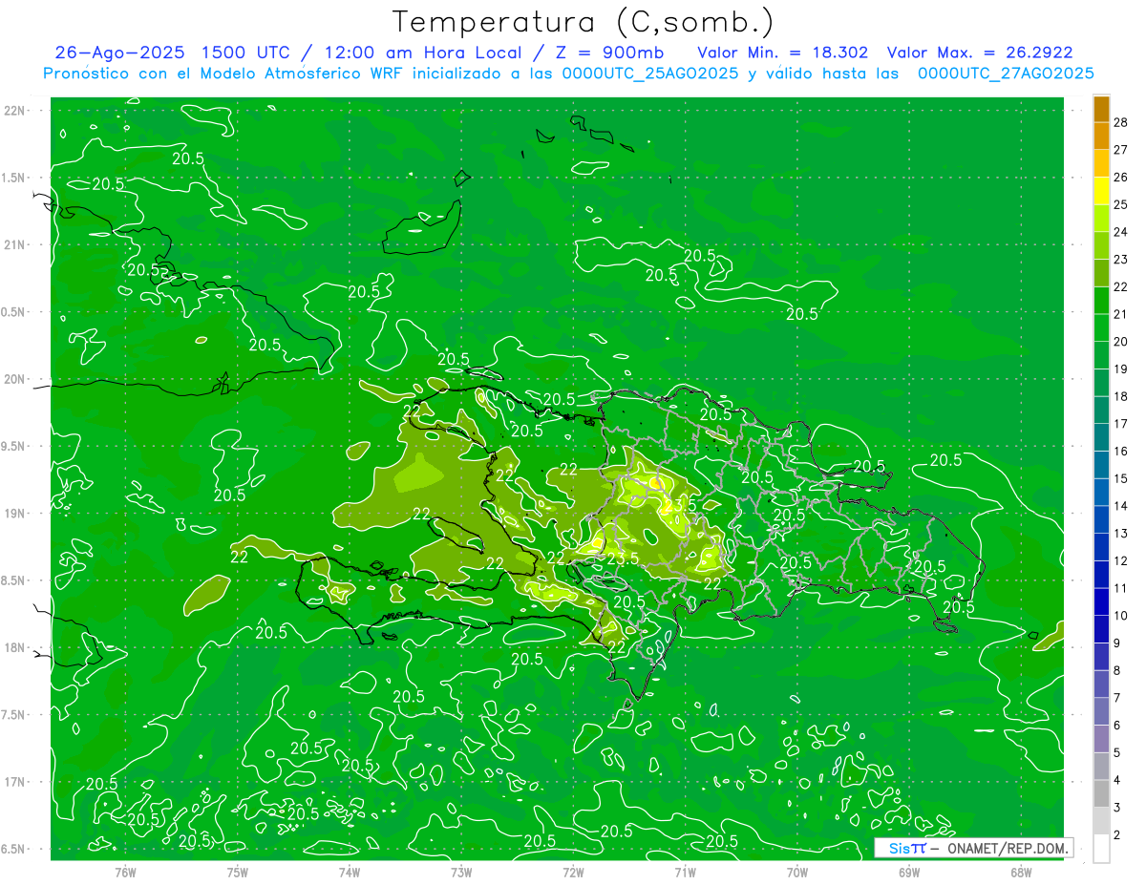Click the 'Temperatura (C,somb.)' map title
This screenshot has height=885, width=1146.
point(583,22)
